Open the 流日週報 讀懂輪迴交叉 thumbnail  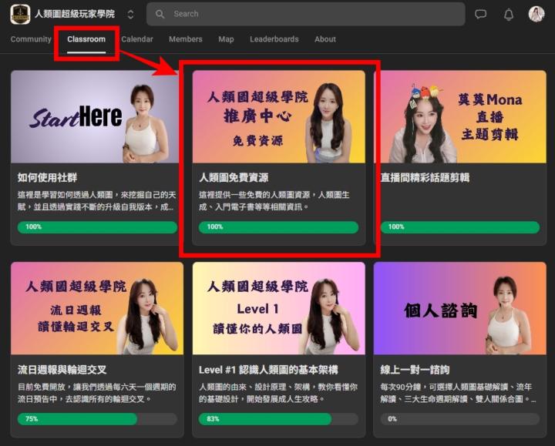97,308
